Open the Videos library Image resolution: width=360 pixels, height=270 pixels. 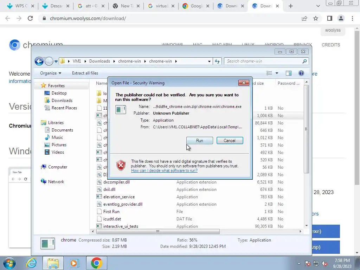(x=58, y=152)
